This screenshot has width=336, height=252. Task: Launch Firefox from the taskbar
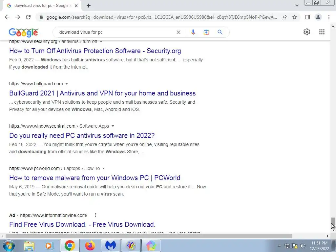pyautogui.click(x=90, y=245)
